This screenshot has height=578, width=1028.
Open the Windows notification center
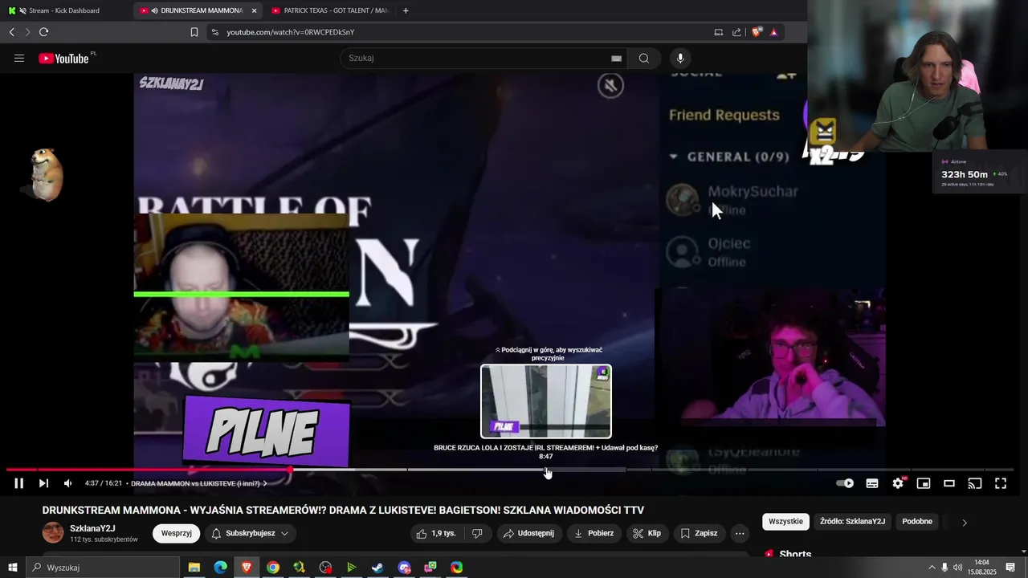pos(1010,568)
